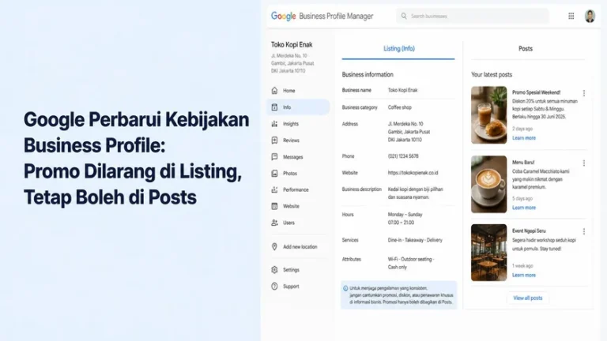
Task: Click the Info sidebar icon
Action: tap(274, 107)
